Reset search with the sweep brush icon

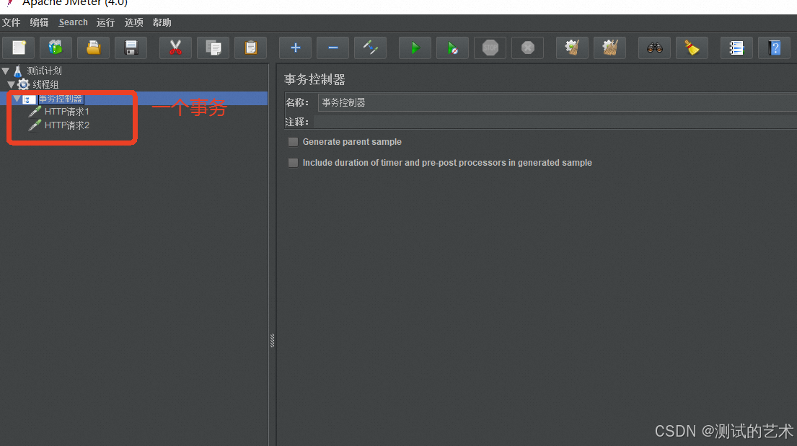[692, 48]
